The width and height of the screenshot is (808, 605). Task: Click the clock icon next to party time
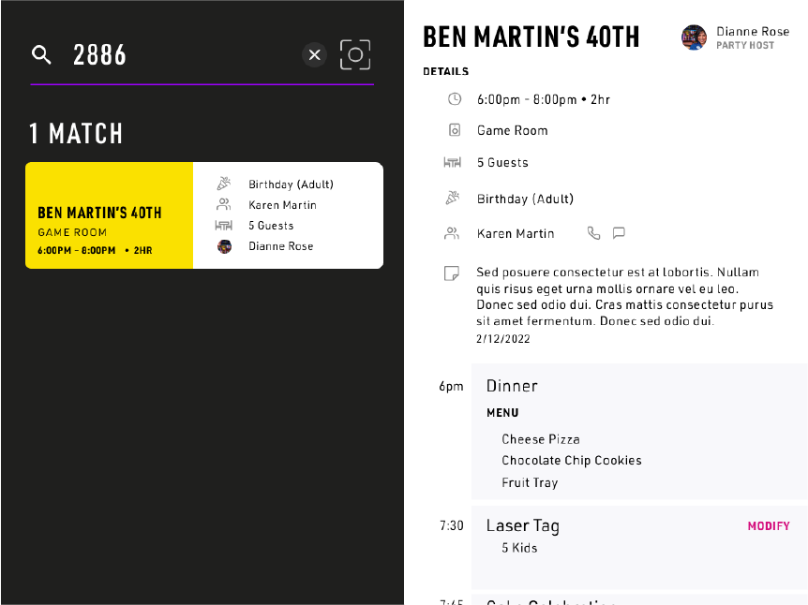point(455,99)
